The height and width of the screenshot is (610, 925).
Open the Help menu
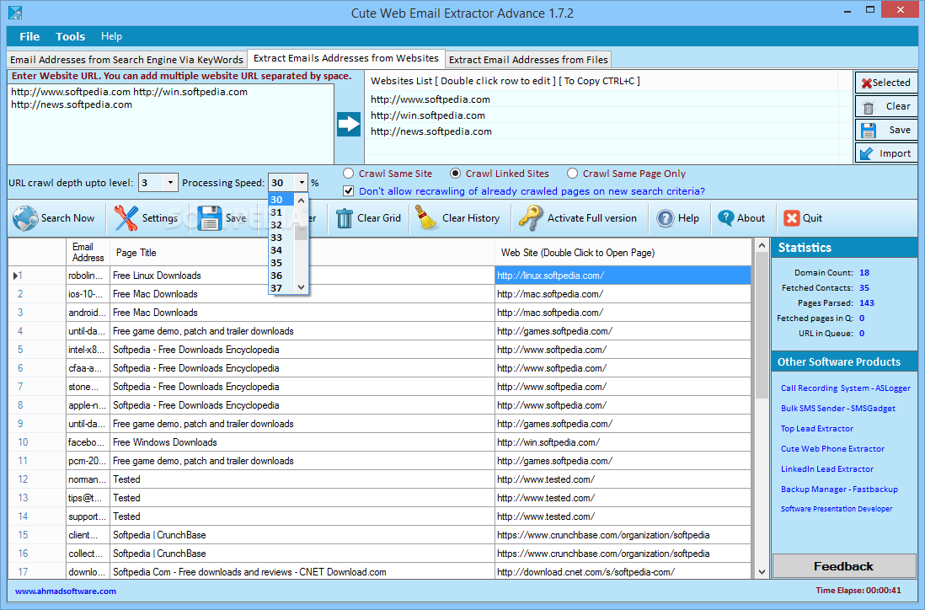coord(111,36)
